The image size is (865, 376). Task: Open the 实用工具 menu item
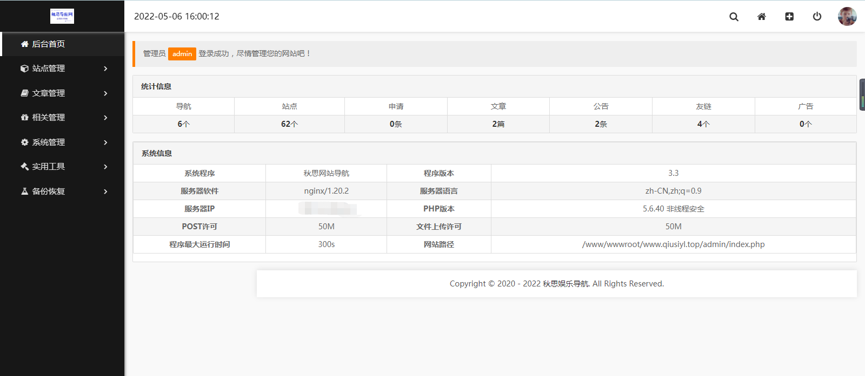tap(49, 167)
